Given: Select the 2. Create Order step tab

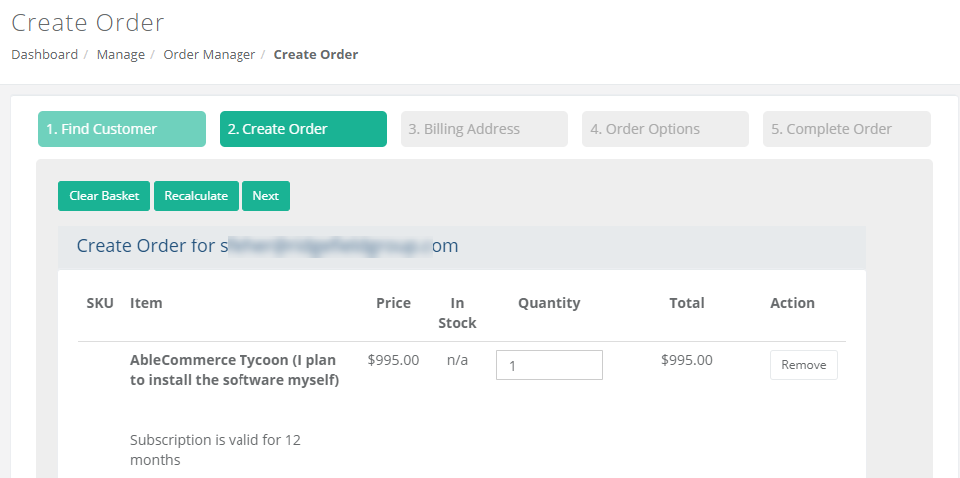Looking at the screenshot, I should pyautogui.click(x=302, y=129).
